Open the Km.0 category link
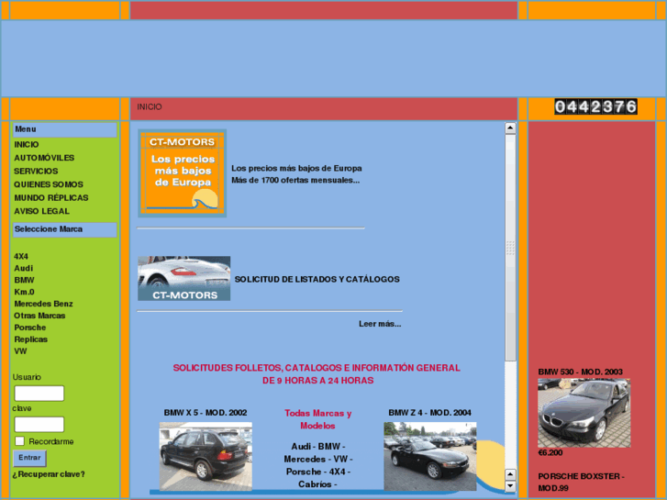 click(x=24, y=293)
